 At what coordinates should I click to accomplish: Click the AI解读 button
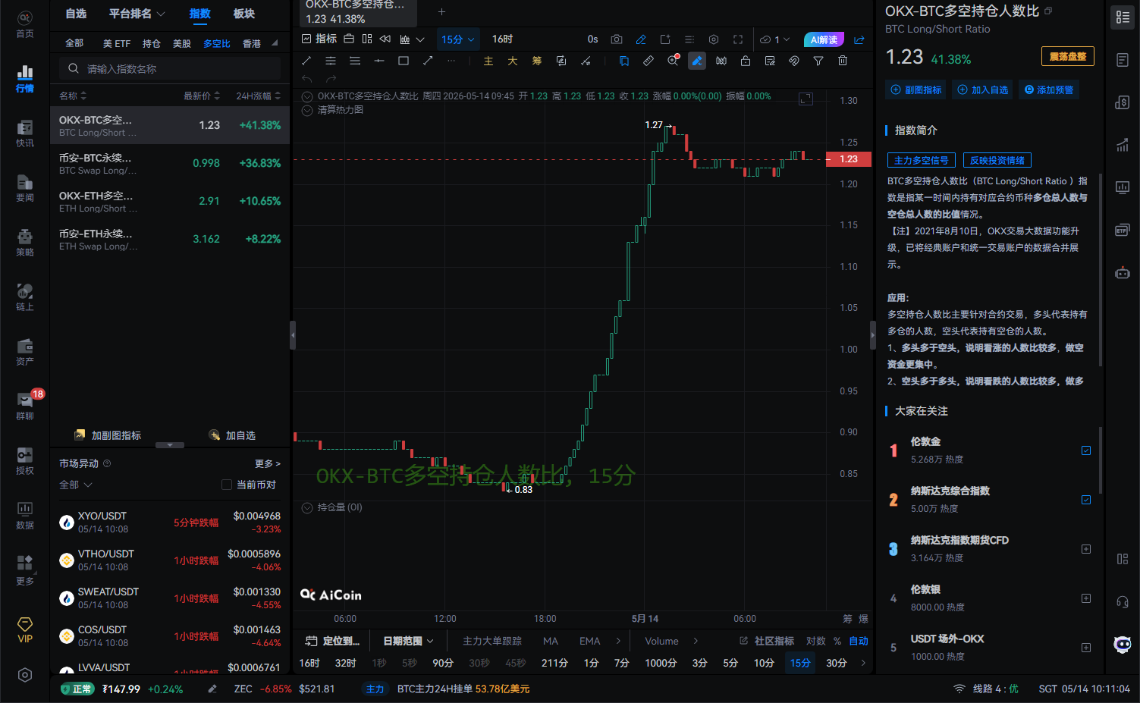(x=824, y=39)
